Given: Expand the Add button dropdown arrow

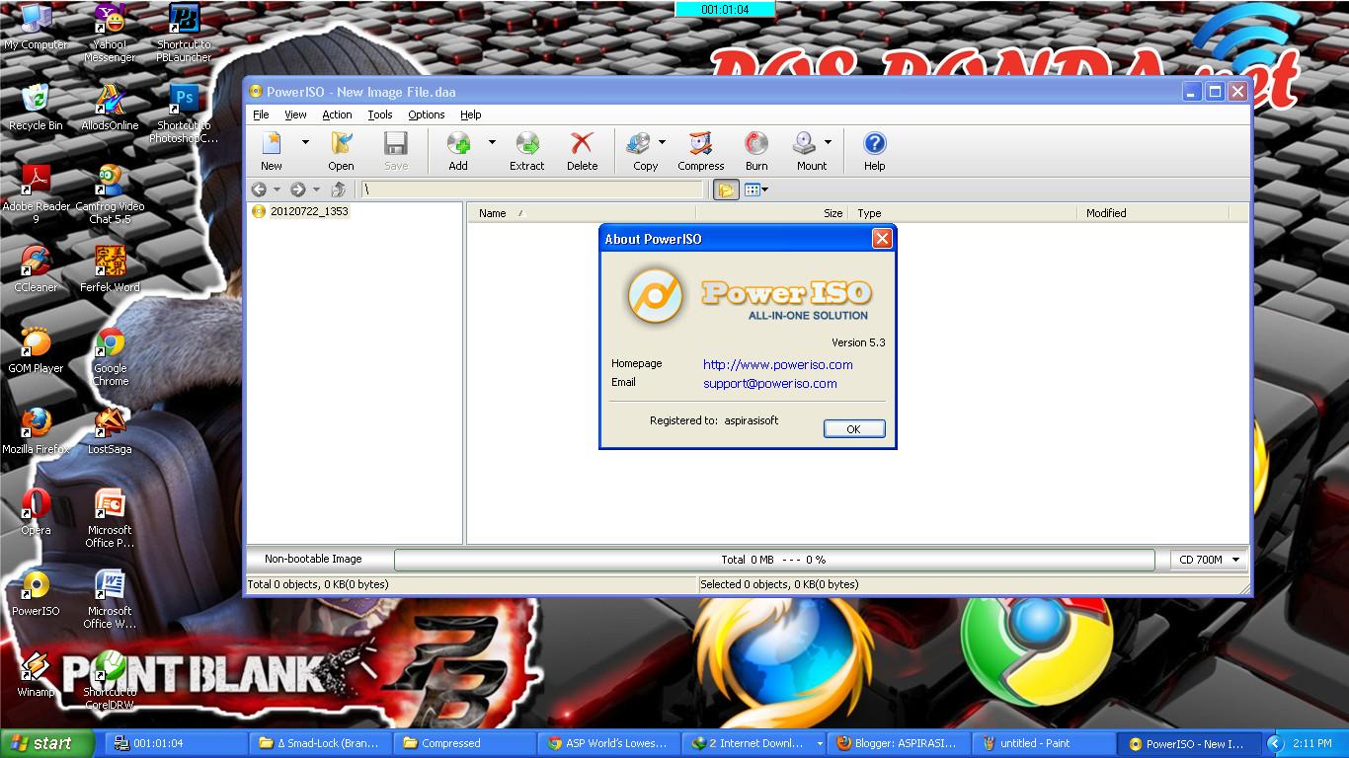Looking at the screenshot, I should (x=492, y=142).
